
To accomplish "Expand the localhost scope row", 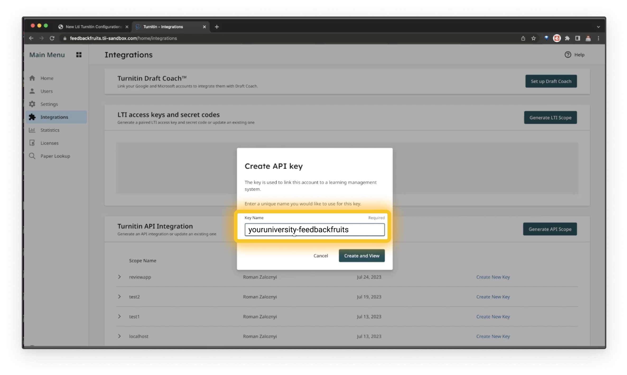I will tap(119, 336).
